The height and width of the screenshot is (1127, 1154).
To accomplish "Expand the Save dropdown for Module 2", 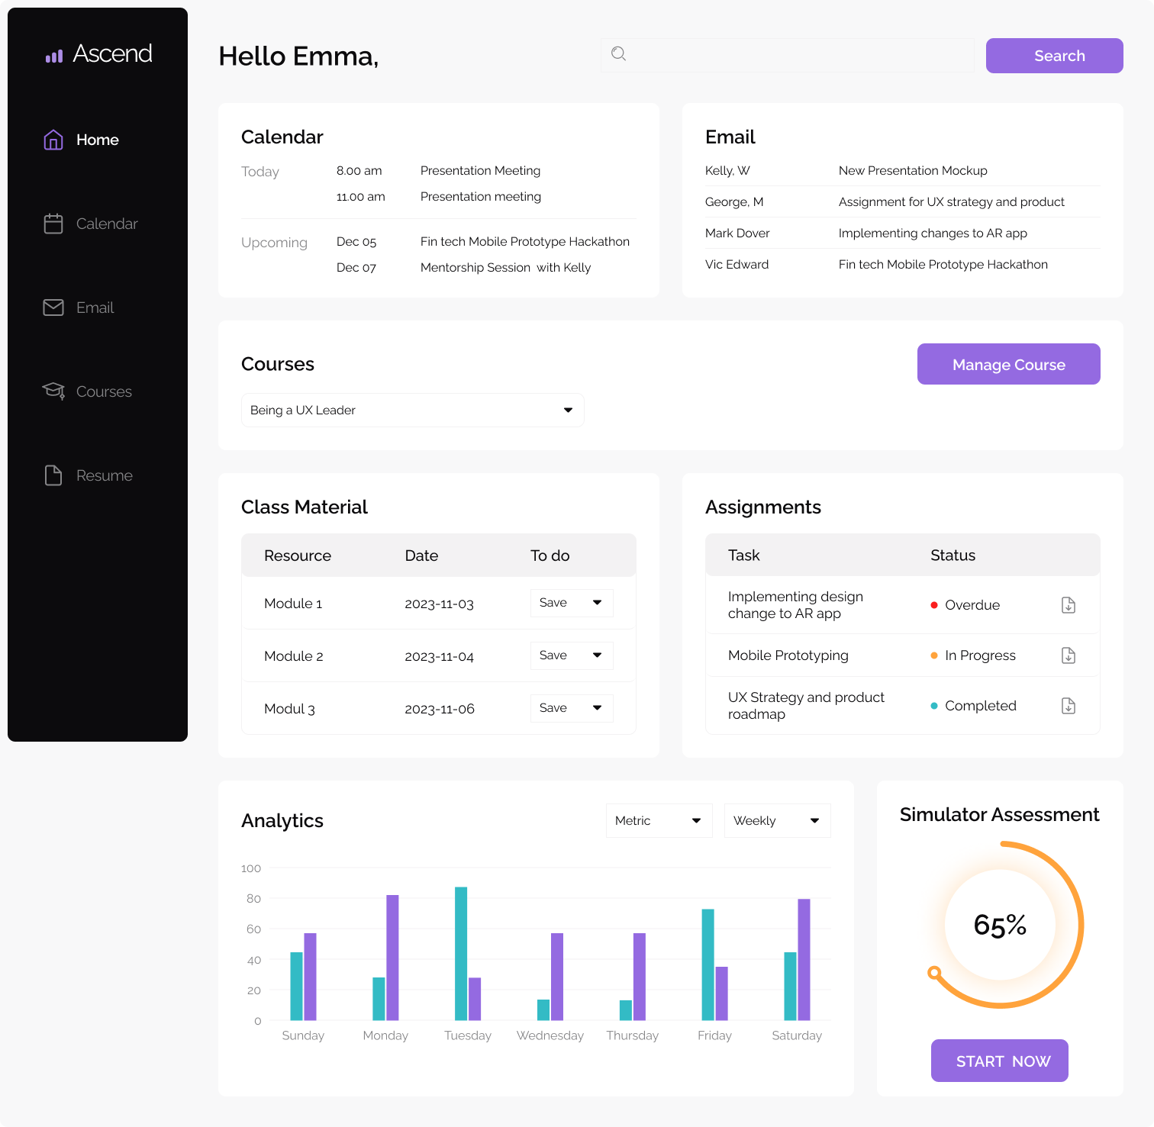I will (x=572, y=655).
